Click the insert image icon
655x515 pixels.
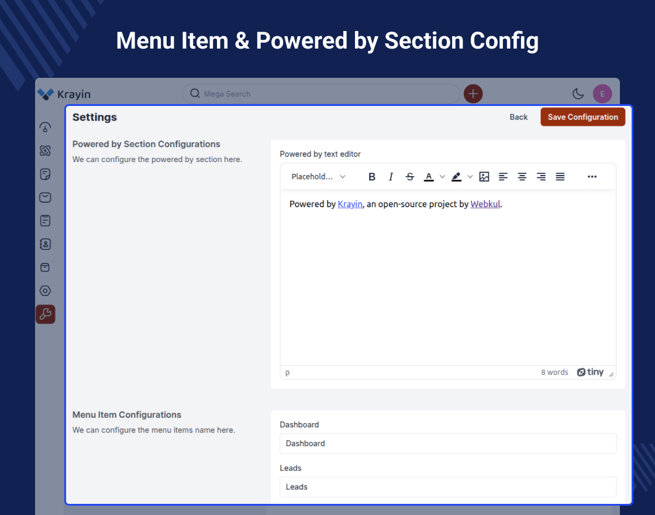(484, 177)
